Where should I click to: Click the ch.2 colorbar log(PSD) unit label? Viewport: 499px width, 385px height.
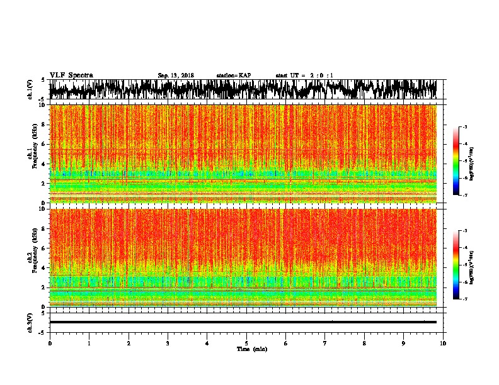coord(471,267)
